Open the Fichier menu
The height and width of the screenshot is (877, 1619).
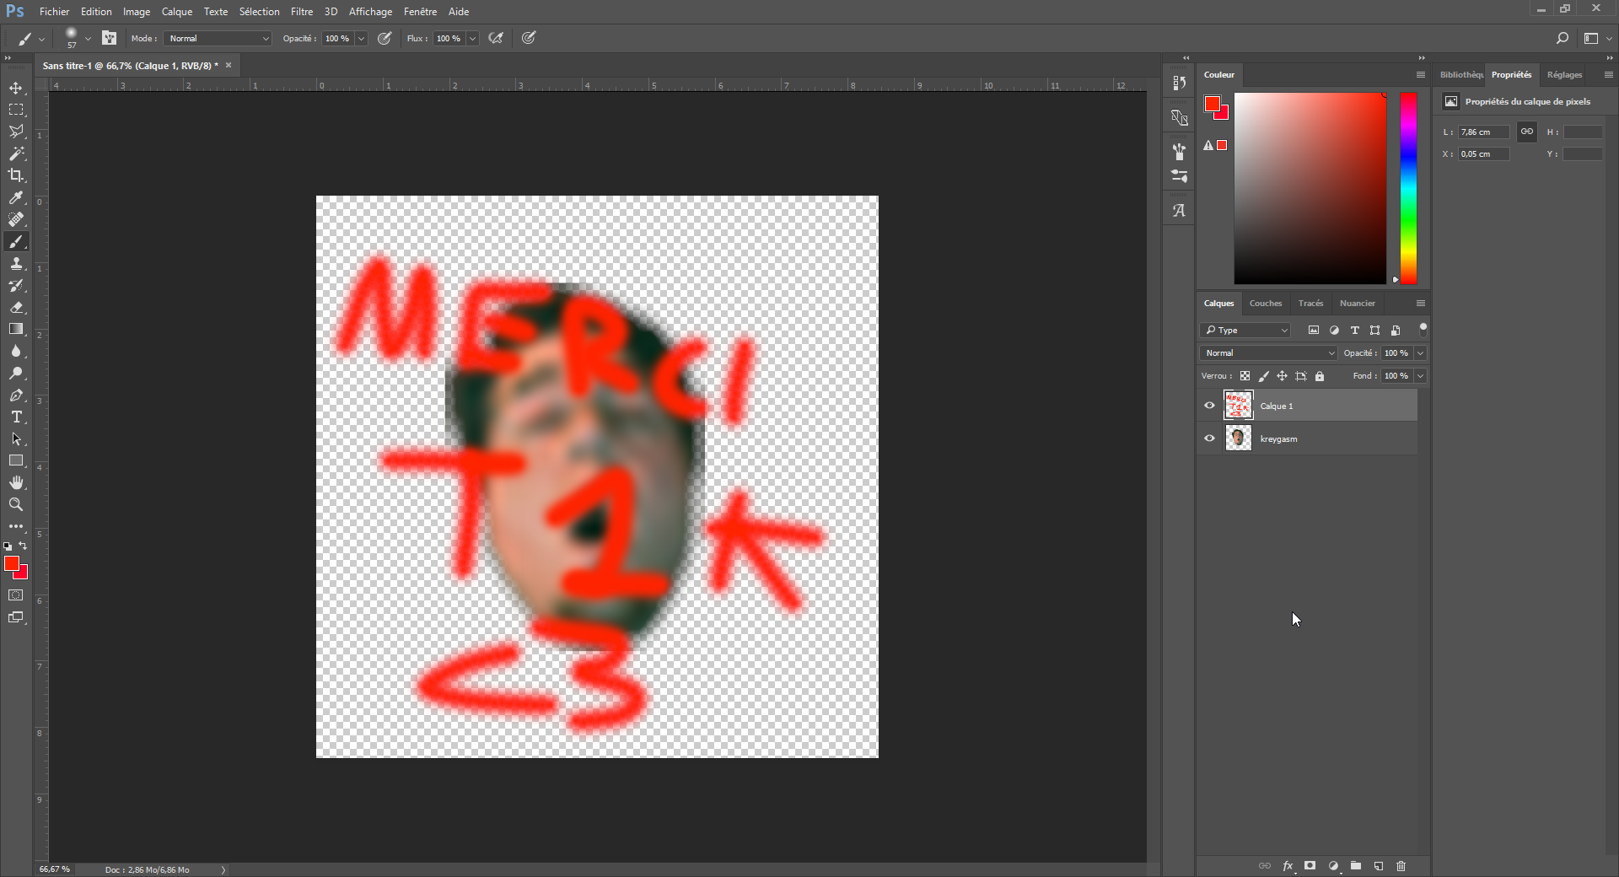[x=54, y=12]
